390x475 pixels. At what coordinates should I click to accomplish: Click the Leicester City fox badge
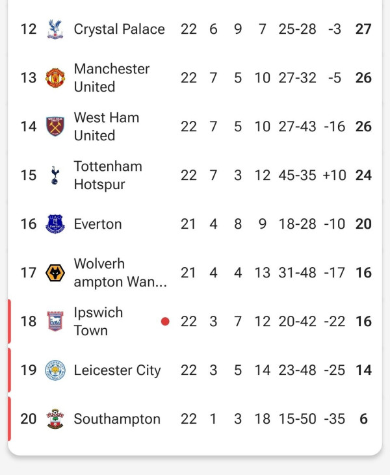coord(55,370)
